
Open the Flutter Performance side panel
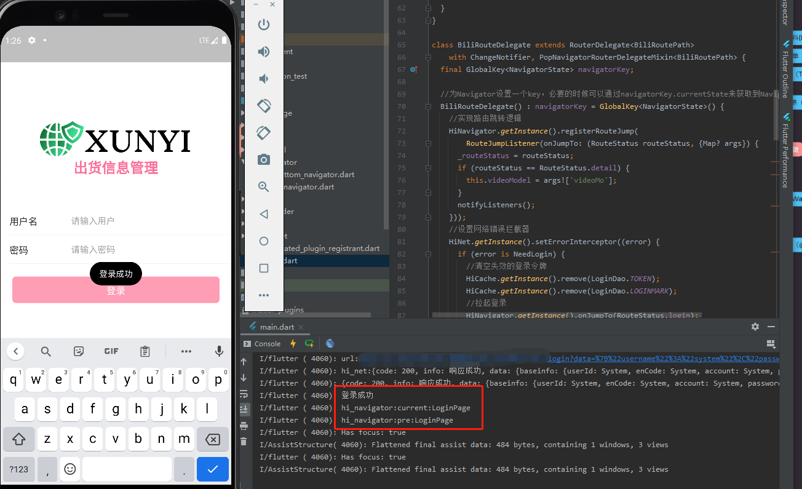785,149
